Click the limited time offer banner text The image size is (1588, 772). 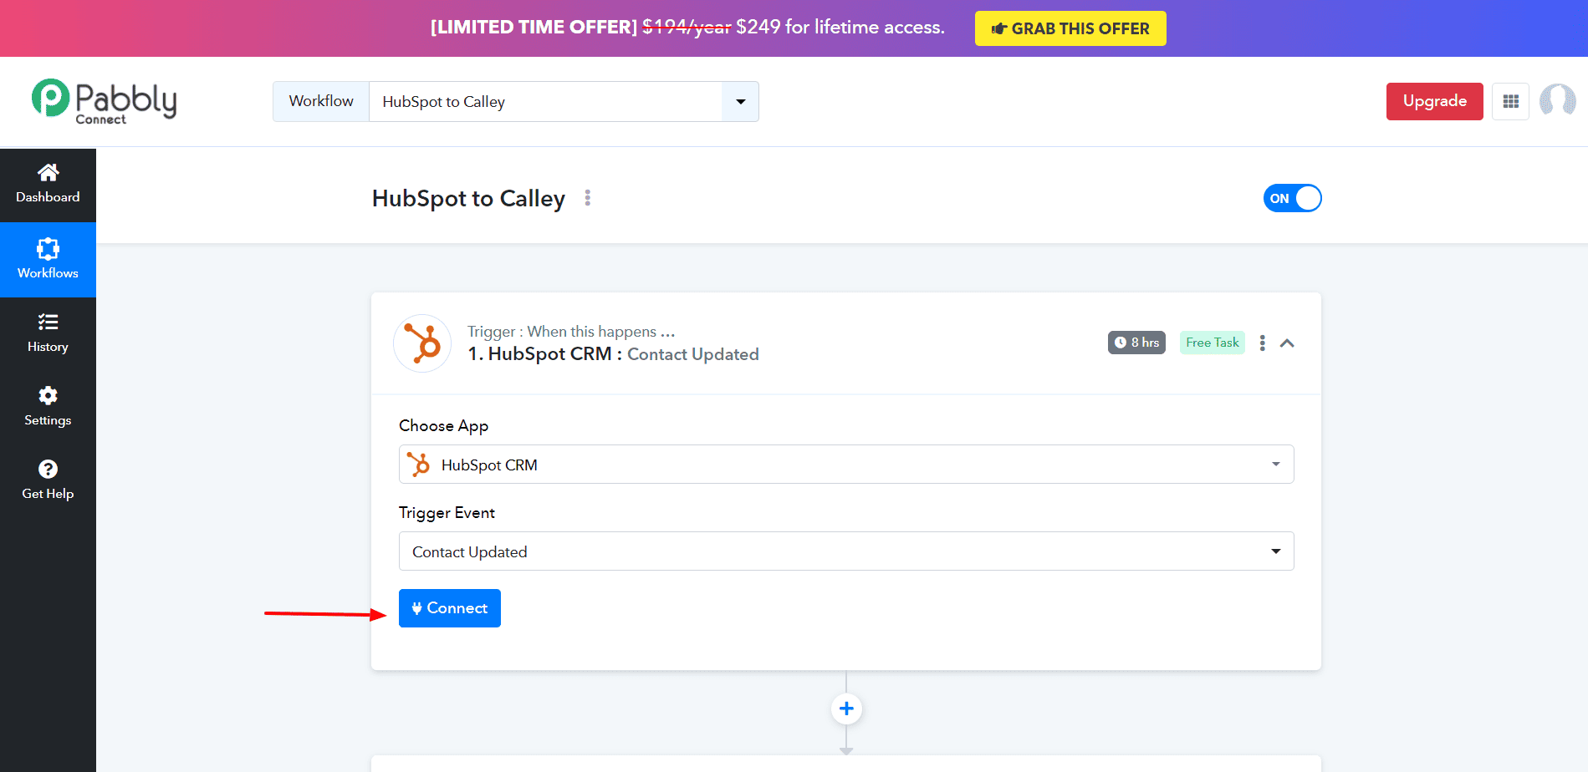click(687, 28)
